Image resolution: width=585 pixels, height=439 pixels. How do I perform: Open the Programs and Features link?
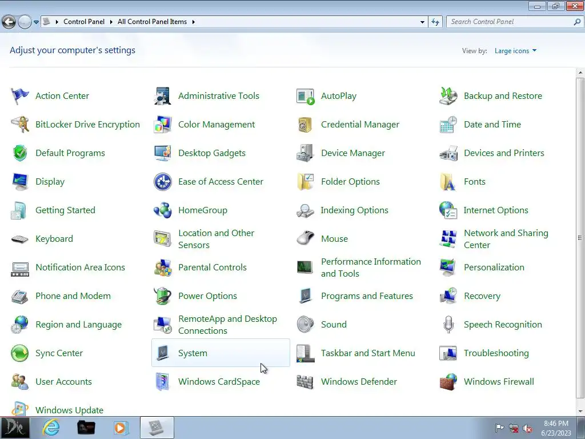[x=367, y=296]
